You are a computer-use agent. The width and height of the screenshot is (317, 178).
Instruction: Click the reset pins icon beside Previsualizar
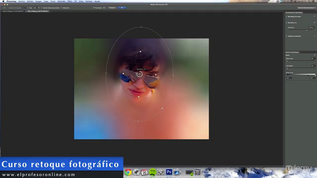(x=105, y=8)
